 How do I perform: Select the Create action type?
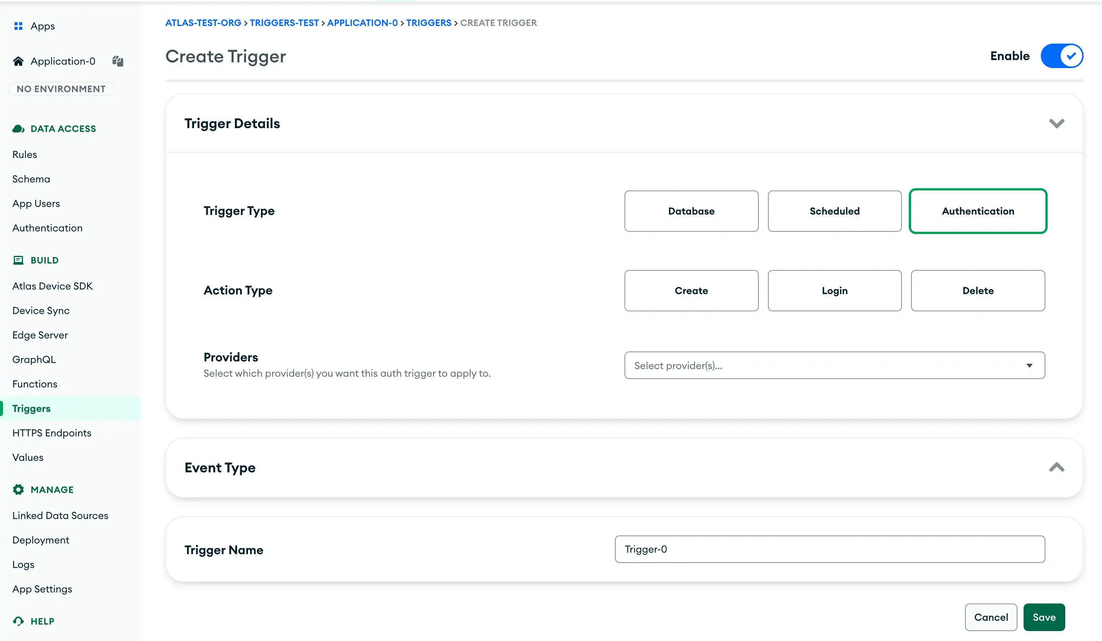(691, 291)
